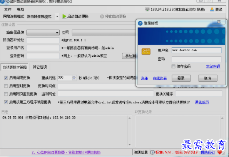Click the 捐助我们 link
This screenshot has height=157, width=229.
[208, 152]
